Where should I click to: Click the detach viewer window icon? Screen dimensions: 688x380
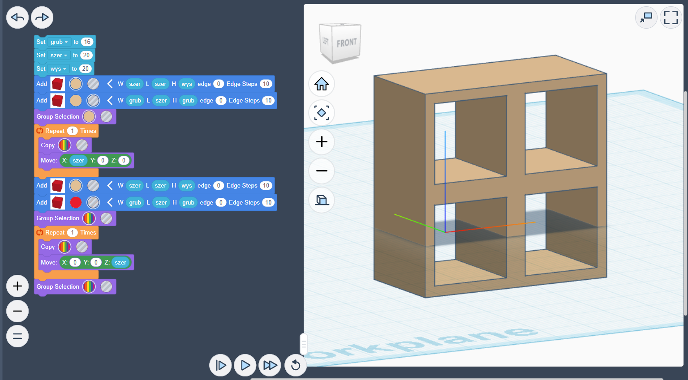tap(646, 17)
